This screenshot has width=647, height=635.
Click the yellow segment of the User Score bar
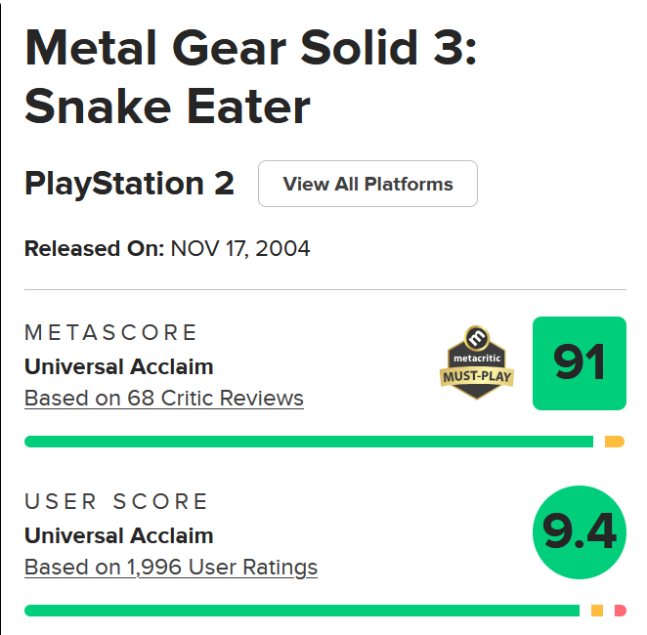597,611
